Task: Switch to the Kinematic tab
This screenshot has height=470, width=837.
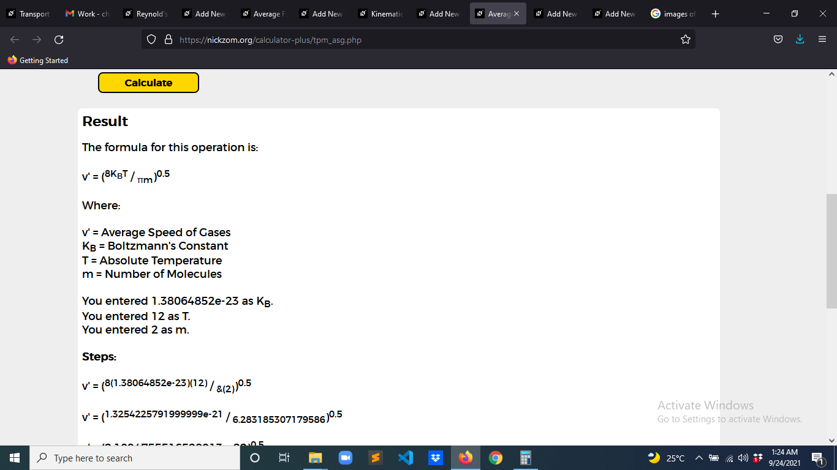Action: [x=381, y=13]
